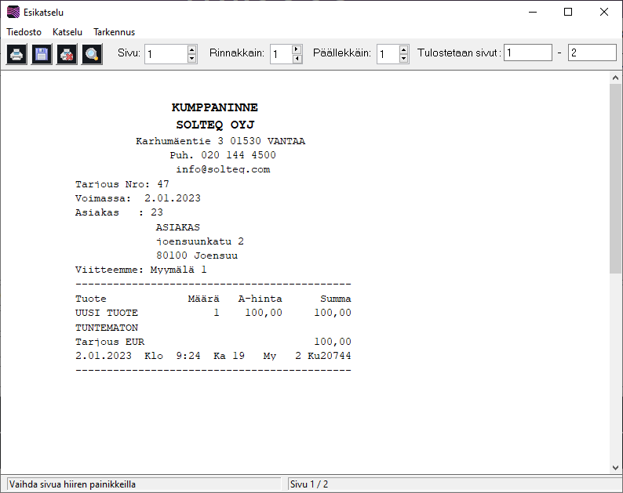623x493 pixels.
Task: Maximize the Esikatselu window
Action: [x=568, y=12]
